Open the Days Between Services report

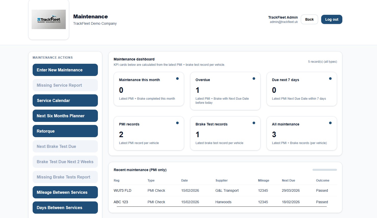[x=65, y=208]
